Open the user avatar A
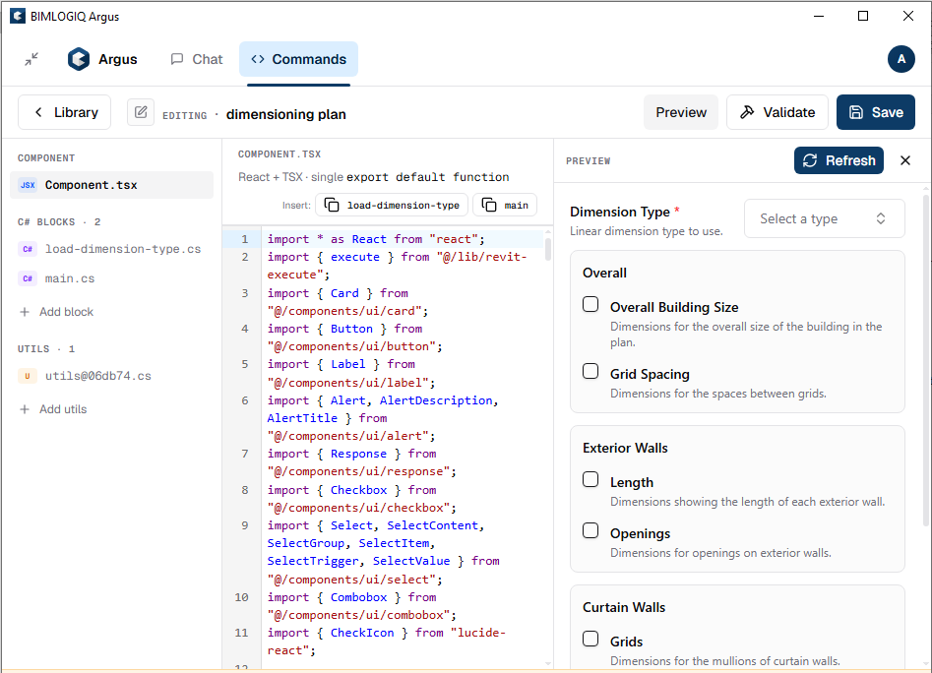This screenshot has width=932, height=673. pyautogui.click(x=901, y=59)
